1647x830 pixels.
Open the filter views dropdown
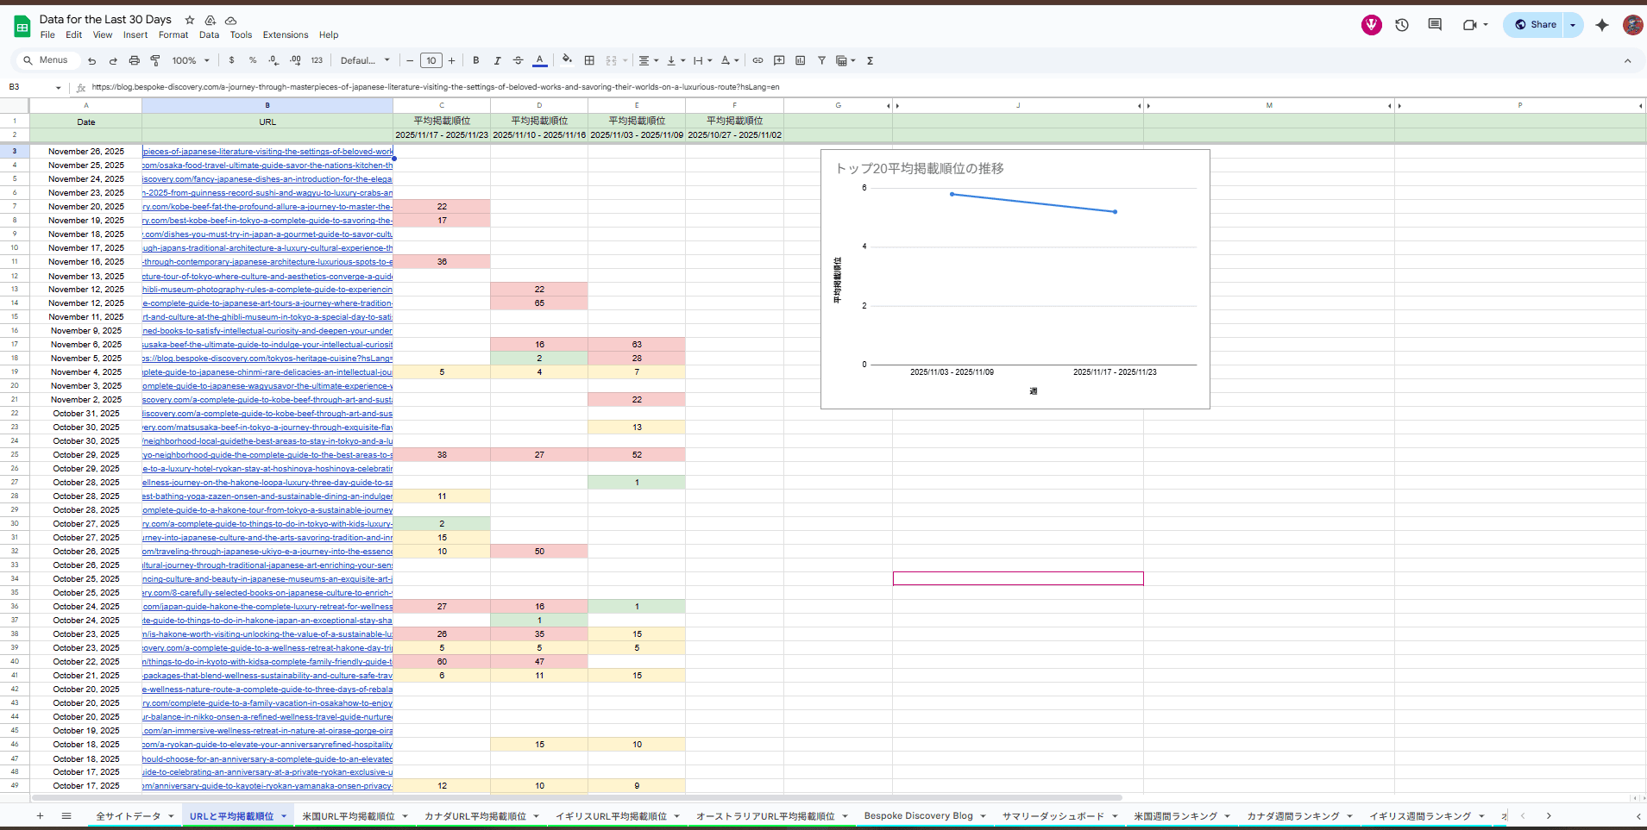(846, 60)
